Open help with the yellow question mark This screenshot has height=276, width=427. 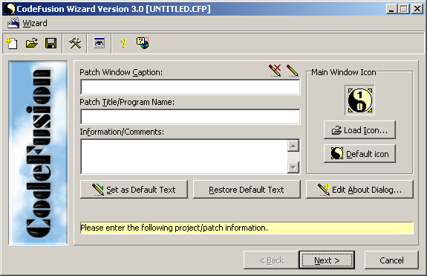click(123, 43)
